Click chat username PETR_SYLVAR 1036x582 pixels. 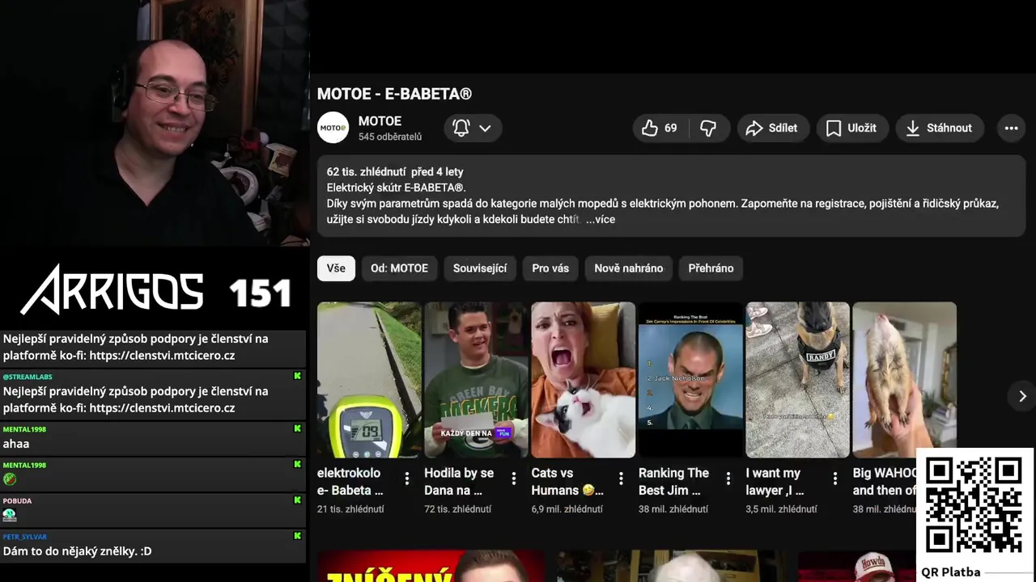tap(25, 537)
